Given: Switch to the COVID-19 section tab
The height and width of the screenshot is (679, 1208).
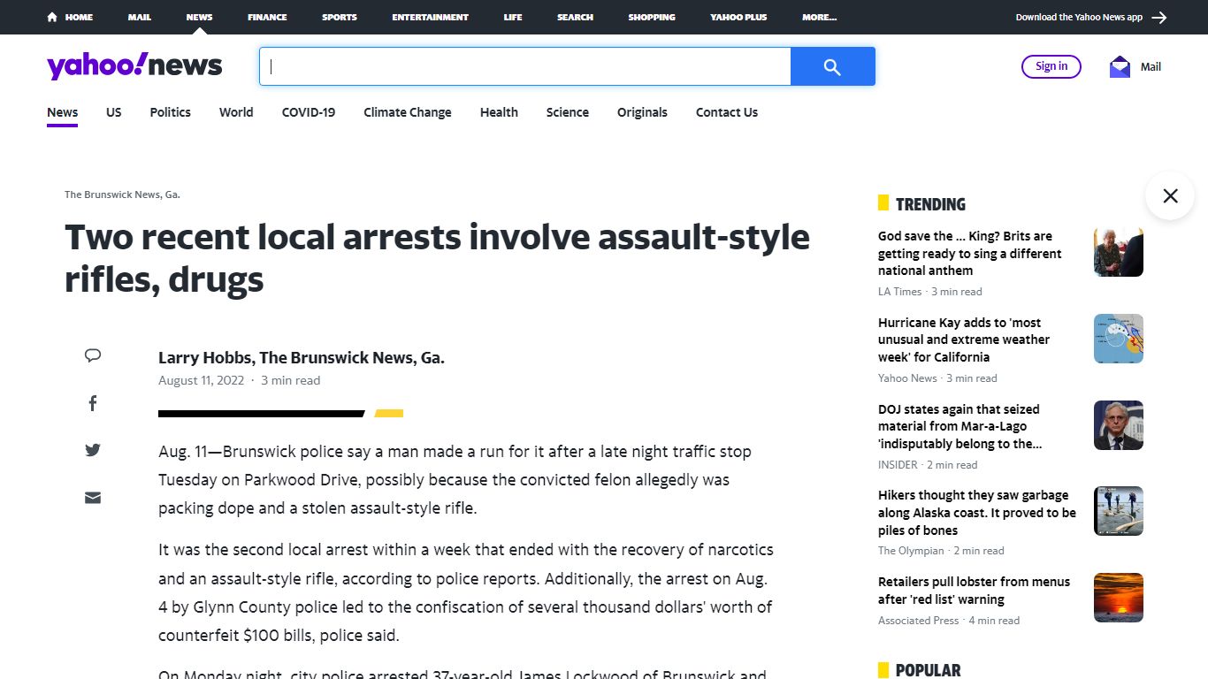Looking at the screenshot, I should pos(309,112).
